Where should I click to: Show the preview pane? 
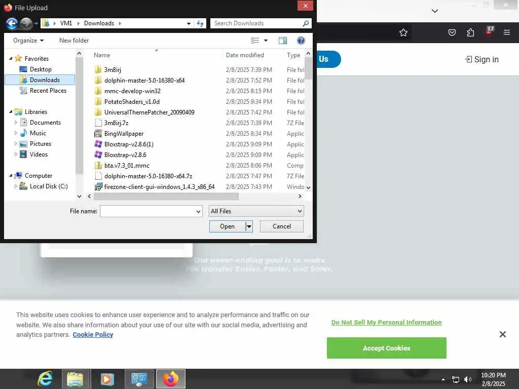pos(283,41)
